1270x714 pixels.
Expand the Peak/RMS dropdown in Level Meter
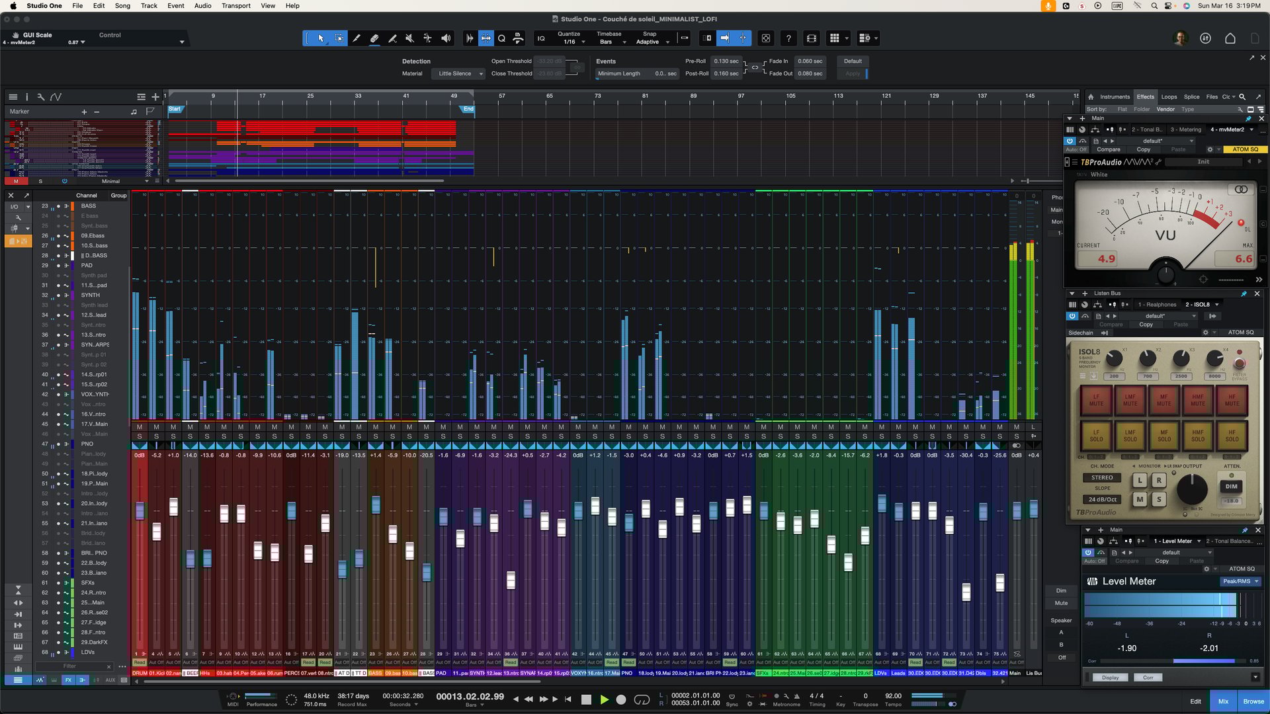1240,581
